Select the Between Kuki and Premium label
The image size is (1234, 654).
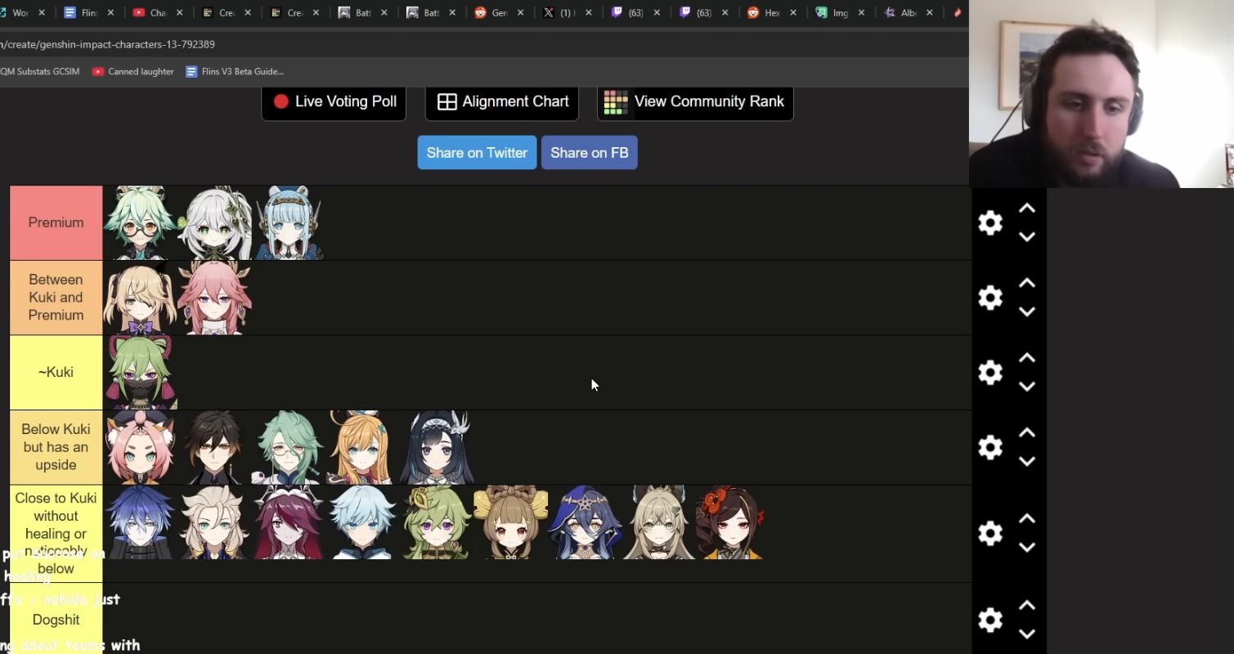(56, 298)
